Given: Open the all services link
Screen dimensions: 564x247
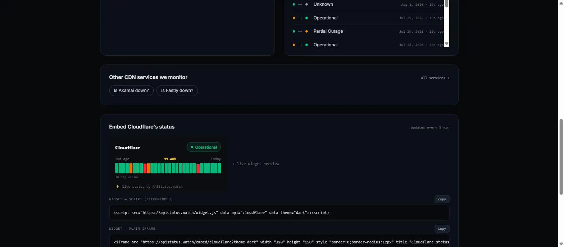Looking at the screenshot, I should pos(435,78).
